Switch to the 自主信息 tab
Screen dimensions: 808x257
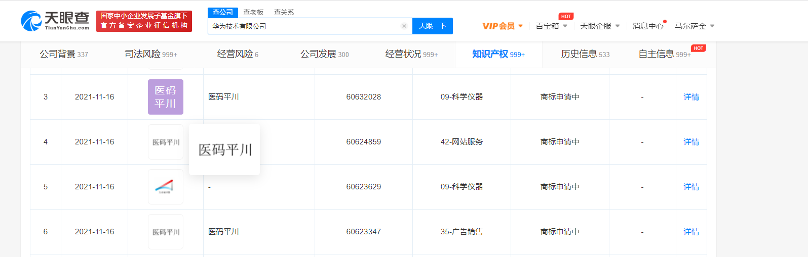tap(665, 54)
